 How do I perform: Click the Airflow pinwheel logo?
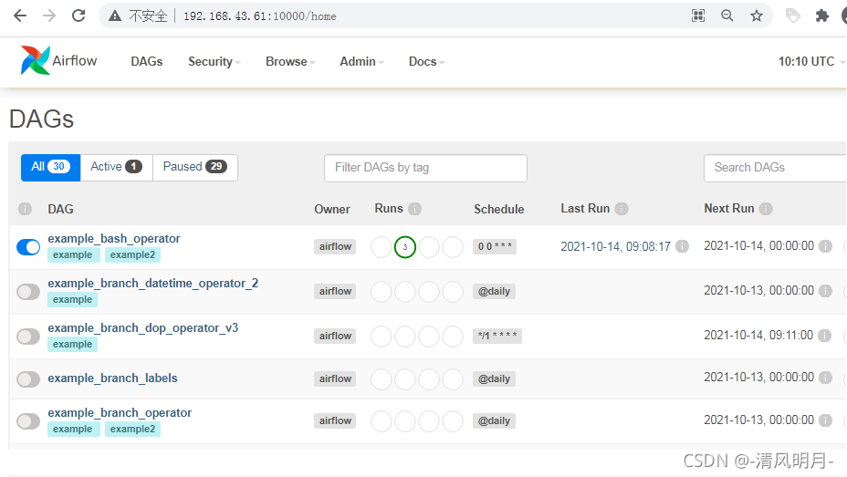(x=35, y=60)
